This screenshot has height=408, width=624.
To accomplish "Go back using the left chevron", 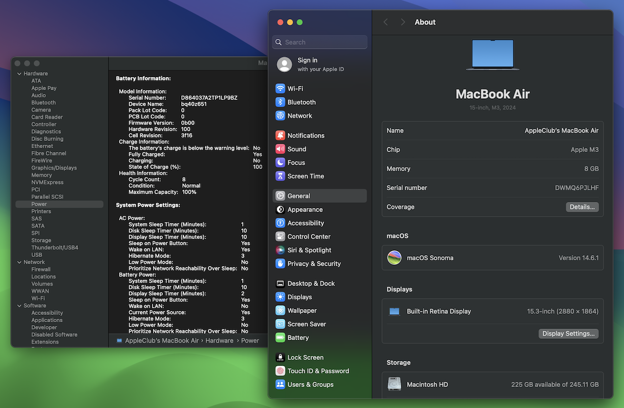I will 386,22.
